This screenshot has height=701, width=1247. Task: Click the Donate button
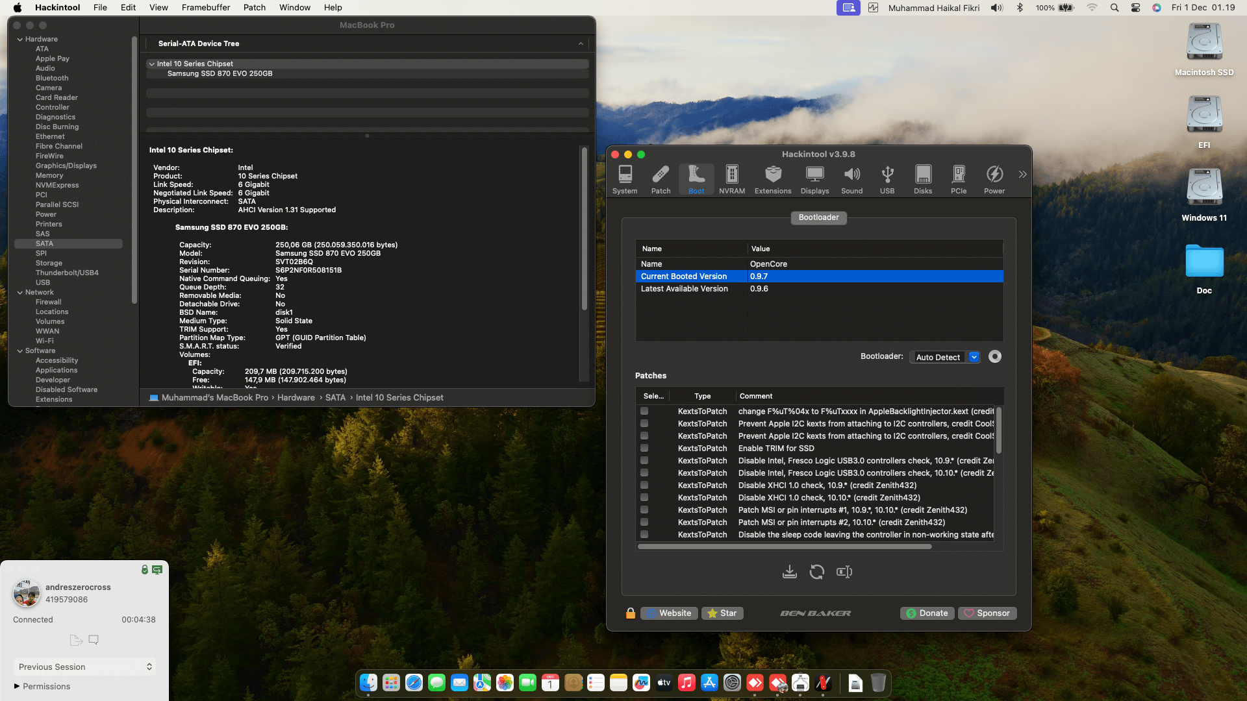click(927, 613)
